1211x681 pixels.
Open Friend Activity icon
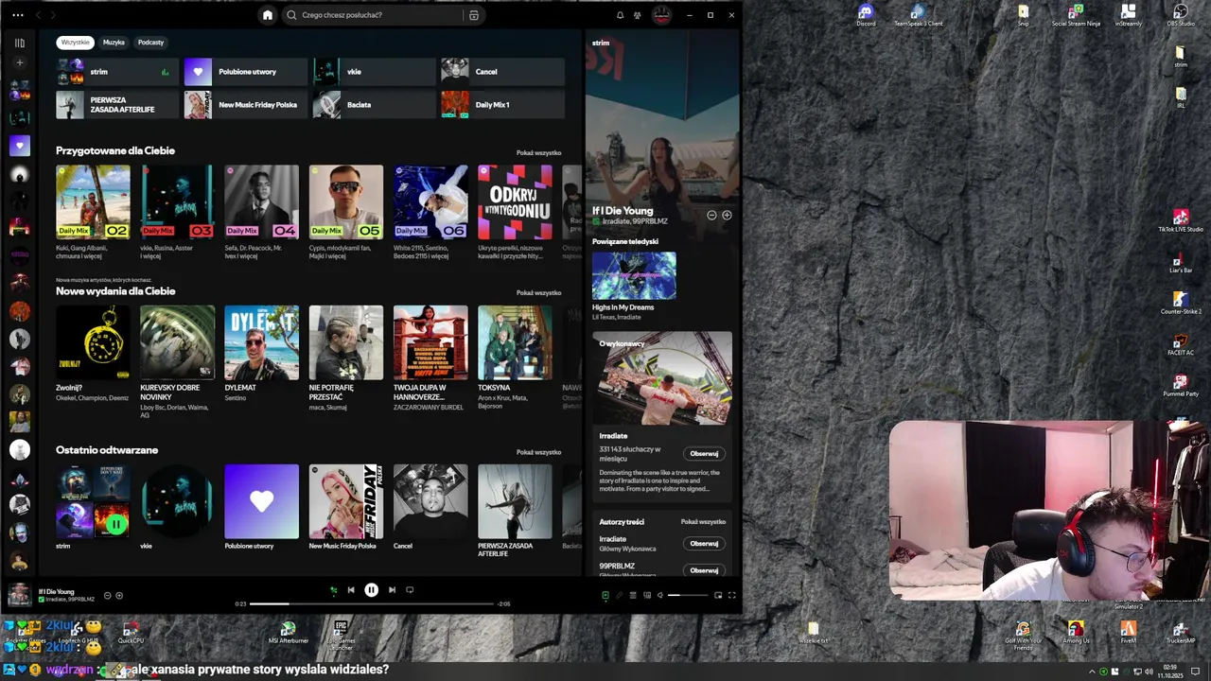638,15
